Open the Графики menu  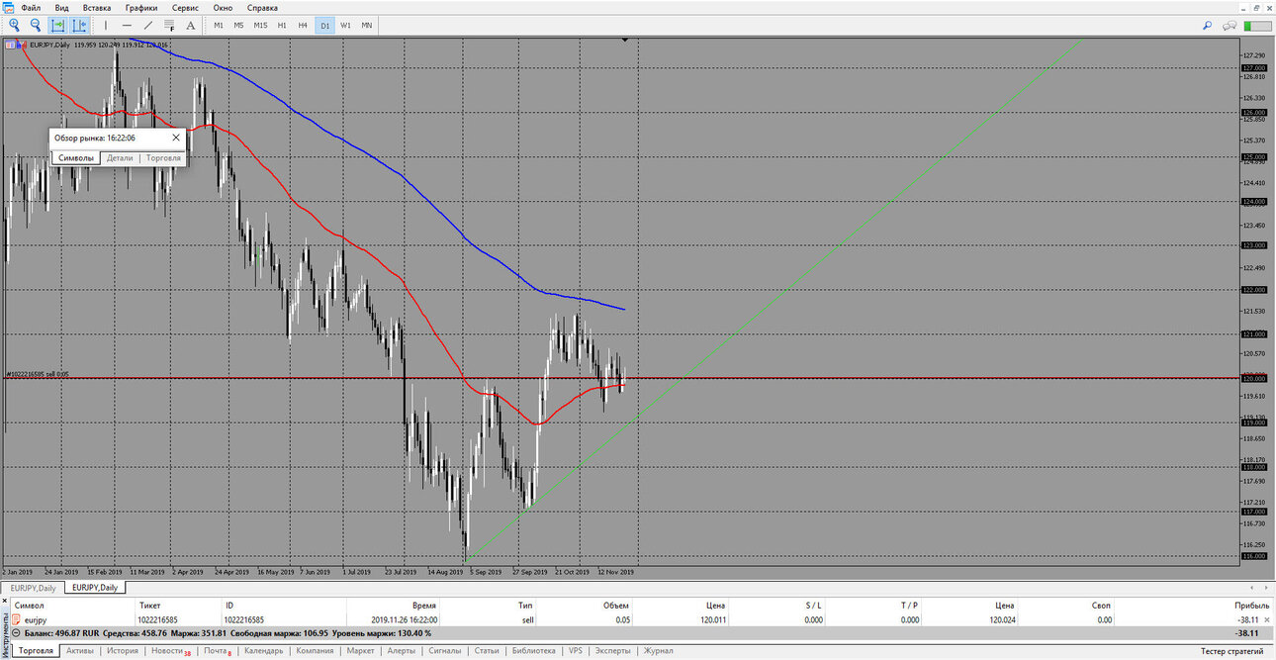pos(141,7)
